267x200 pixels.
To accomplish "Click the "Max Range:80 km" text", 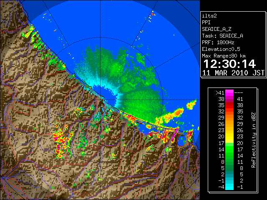I will 224,56.
